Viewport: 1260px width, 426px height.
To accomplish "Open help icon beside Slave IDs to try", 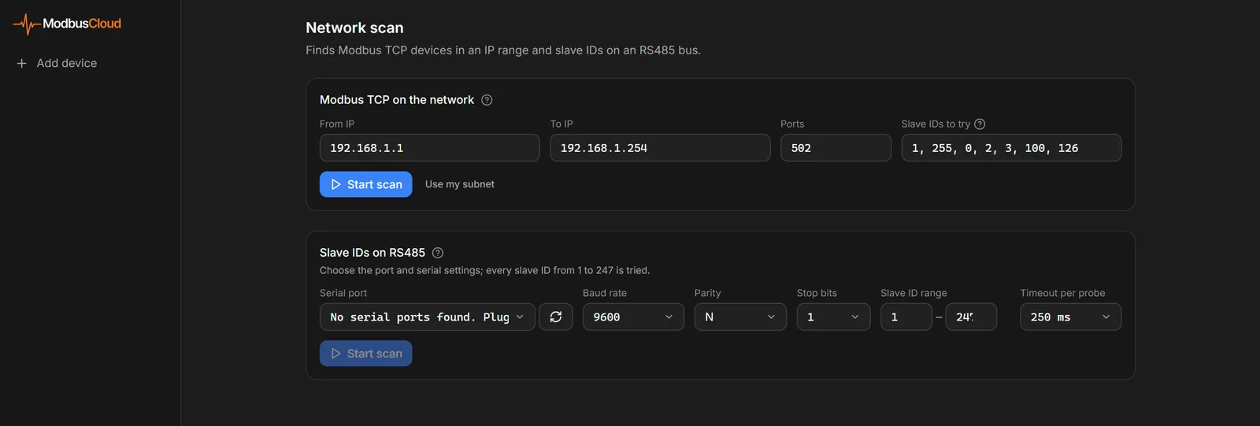I will point(980,124).
